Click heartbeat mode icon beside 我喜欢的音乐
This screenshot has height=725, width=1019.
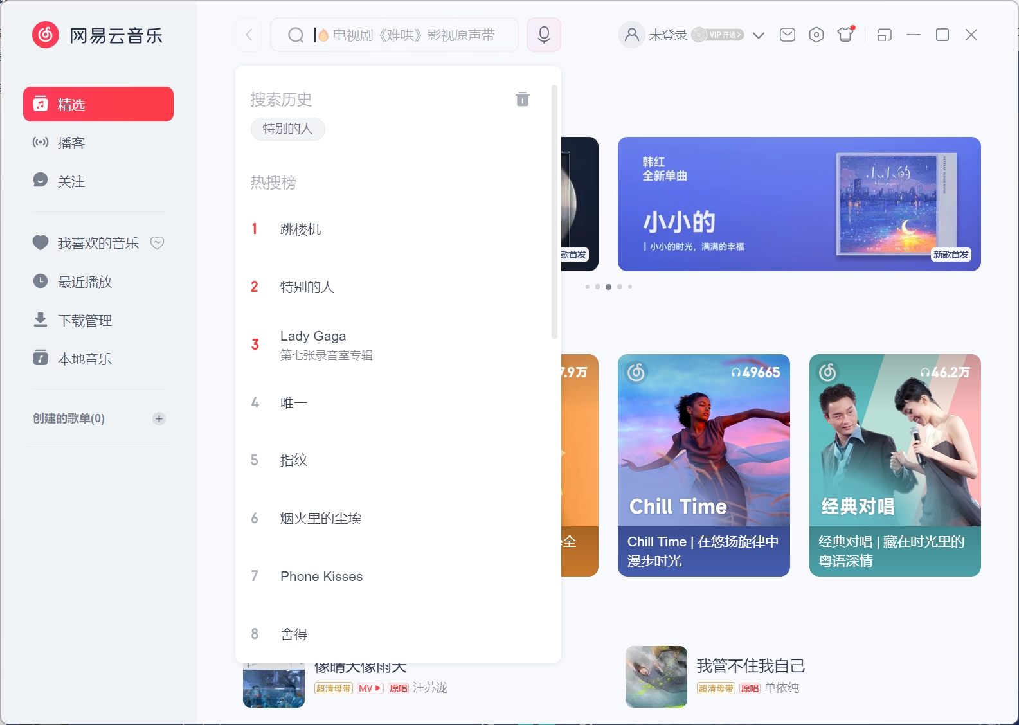point(158,243)
